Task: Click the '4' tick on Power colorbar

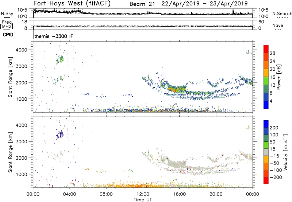Action: (x=271, y=101)
